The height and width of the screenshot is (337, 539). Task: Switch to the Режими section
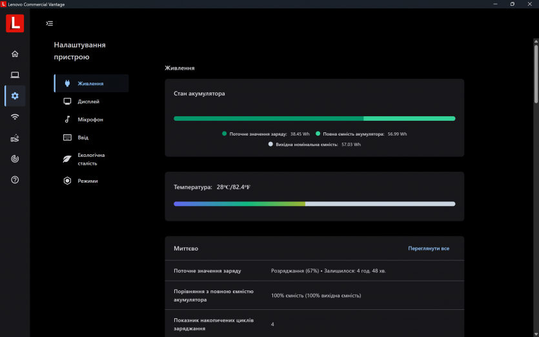pos(88,181)
